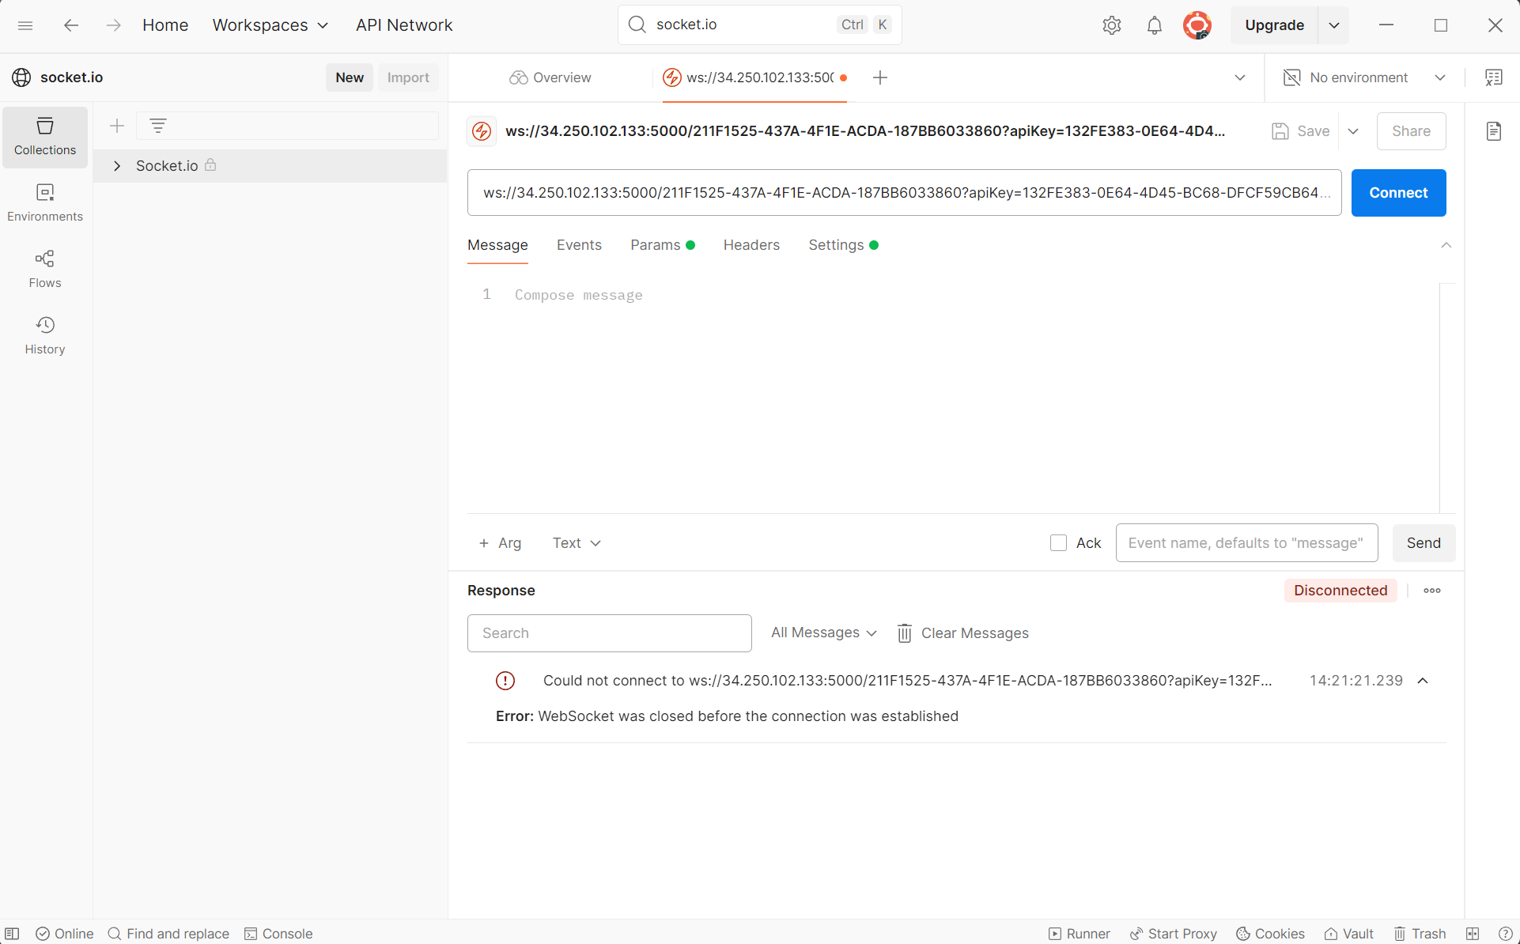Open help question mark icon

[1506, 934]
